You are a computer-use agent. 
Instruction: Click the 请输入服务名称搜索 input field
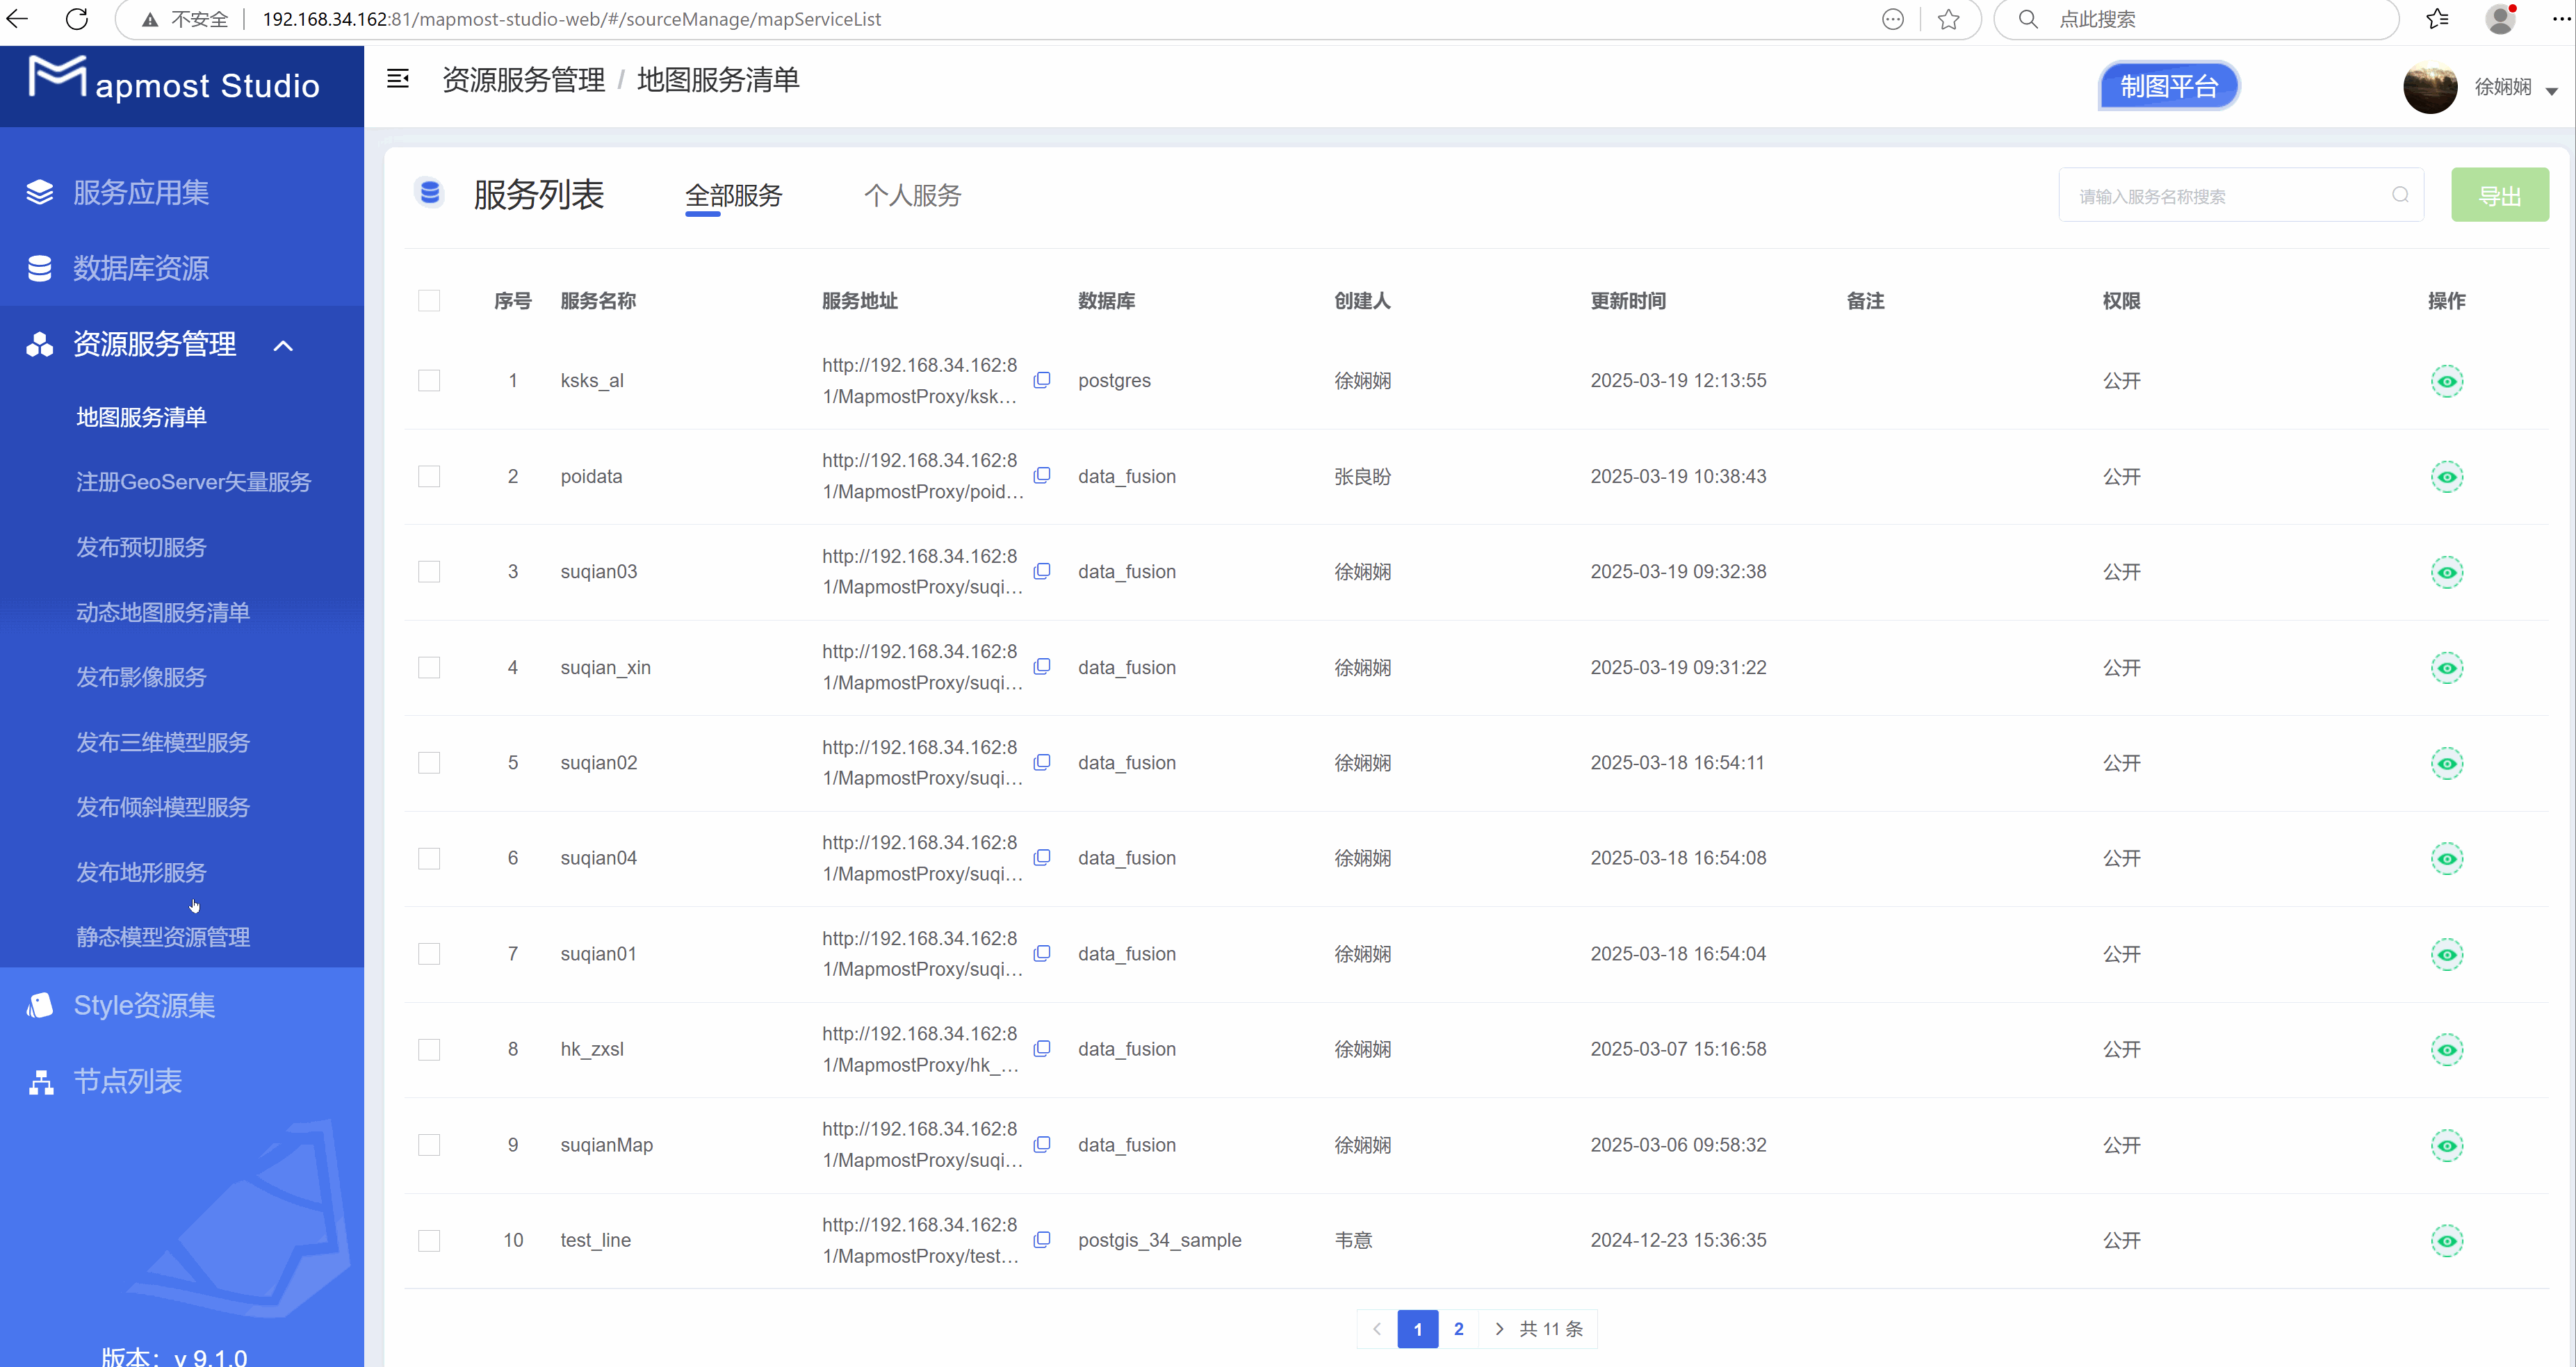2240,195
